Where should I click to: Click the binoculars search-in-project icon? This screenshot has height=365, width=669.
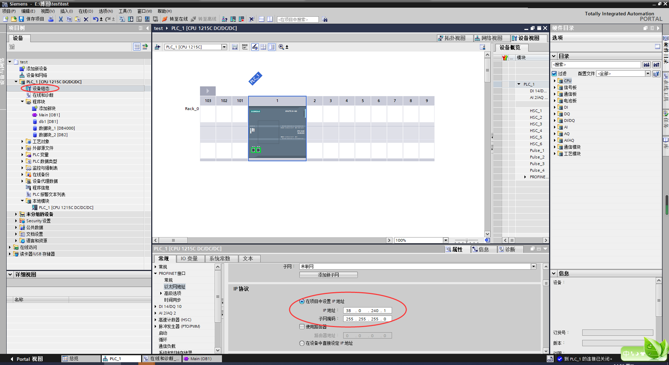coord(325,19)
